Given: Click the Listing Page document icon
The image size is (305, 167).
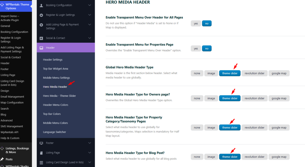Looking at the screenshot, I should coord(41,153).
